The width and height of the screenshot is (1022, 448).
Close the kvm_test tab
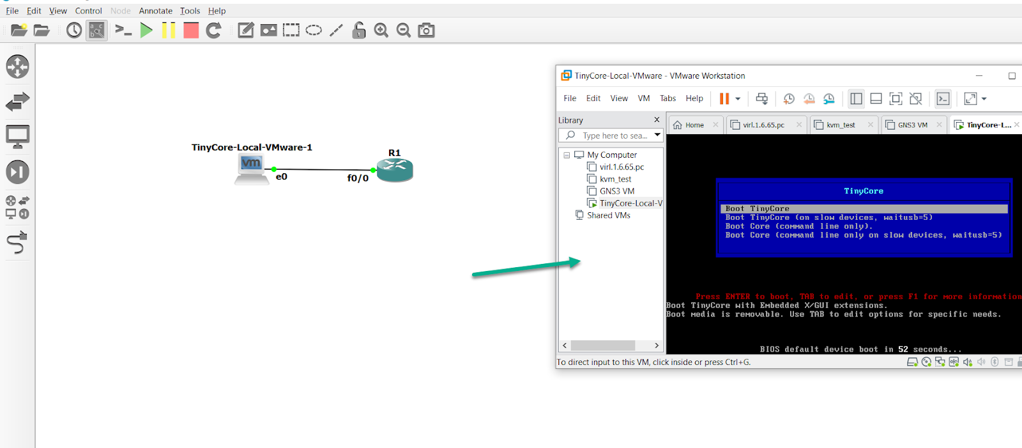tap(870, 125)
